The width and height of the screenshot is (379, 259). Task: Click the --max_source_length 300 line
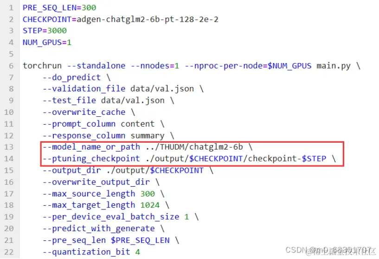point(103,194)
